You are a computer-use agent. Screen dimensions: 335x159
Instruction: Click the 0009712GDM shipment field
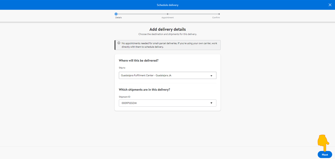point(168,103)
